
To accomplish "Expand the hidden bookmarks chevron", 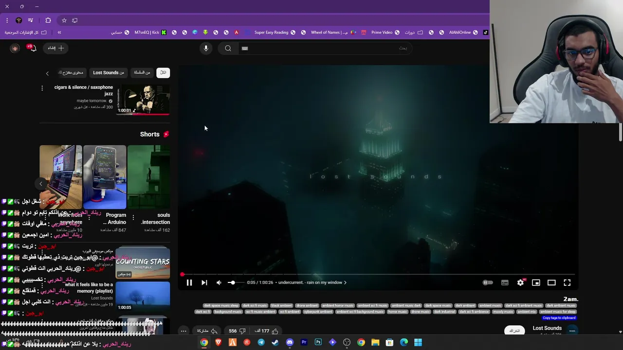I will click(59, 33).
